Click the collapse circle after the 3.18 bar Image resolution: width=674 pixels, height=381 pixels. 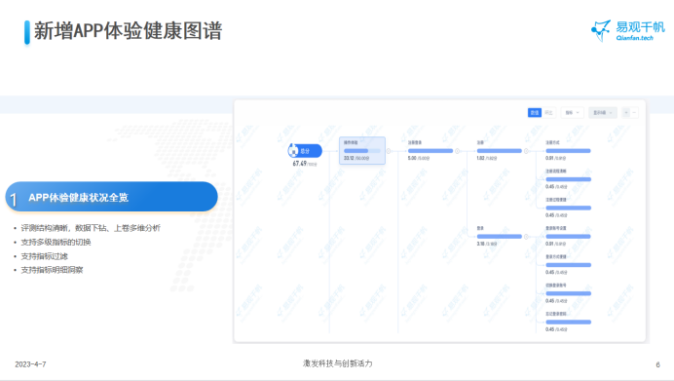pyautogui.click(x=526, y=237)
